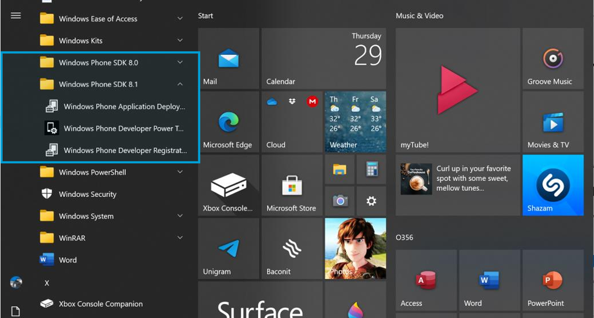Click the X letter section header
594x318 pixels.
pos(47,283)
